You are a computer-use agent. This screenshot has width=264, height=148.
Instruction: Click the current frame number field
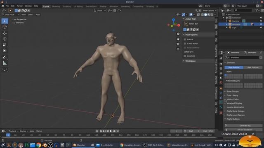[176, 131]
